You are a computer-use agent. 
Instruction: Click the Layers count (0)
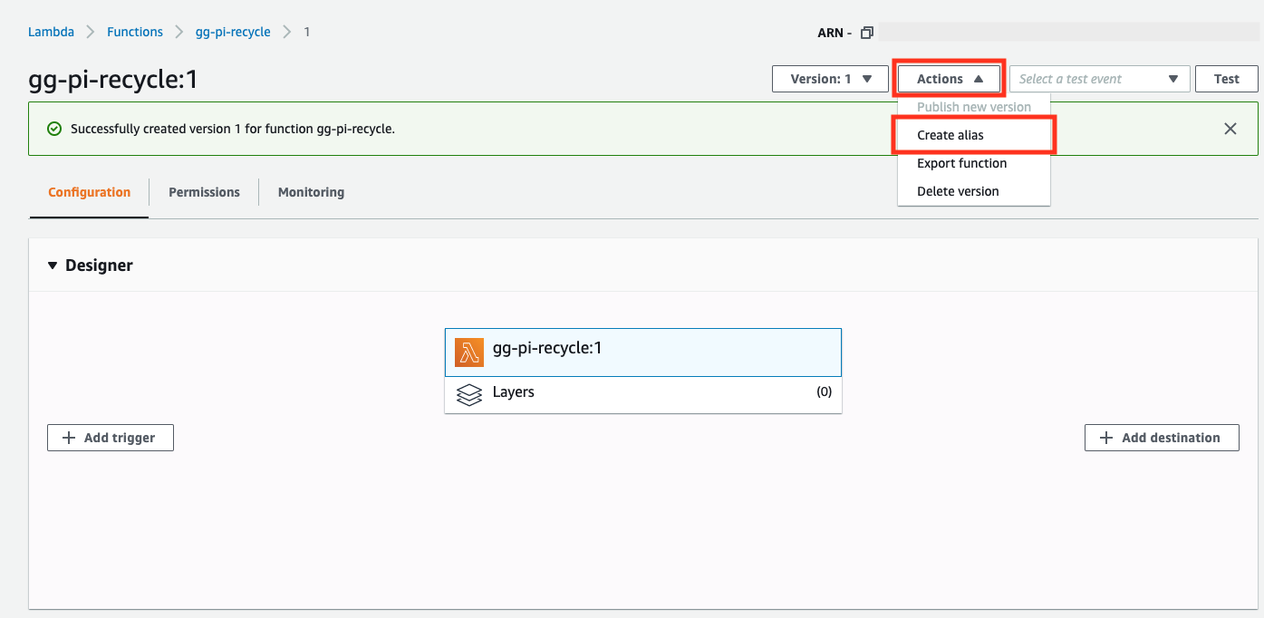click(x=824, y=392)
